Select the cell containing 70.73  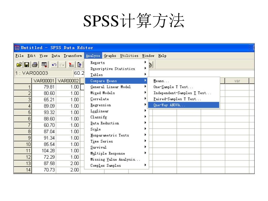(x=44, y=170)
